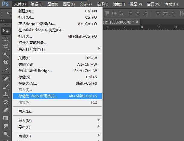
Task: Activate the Gradient tool
Action: pyautogui.click(x=6, y=118)
